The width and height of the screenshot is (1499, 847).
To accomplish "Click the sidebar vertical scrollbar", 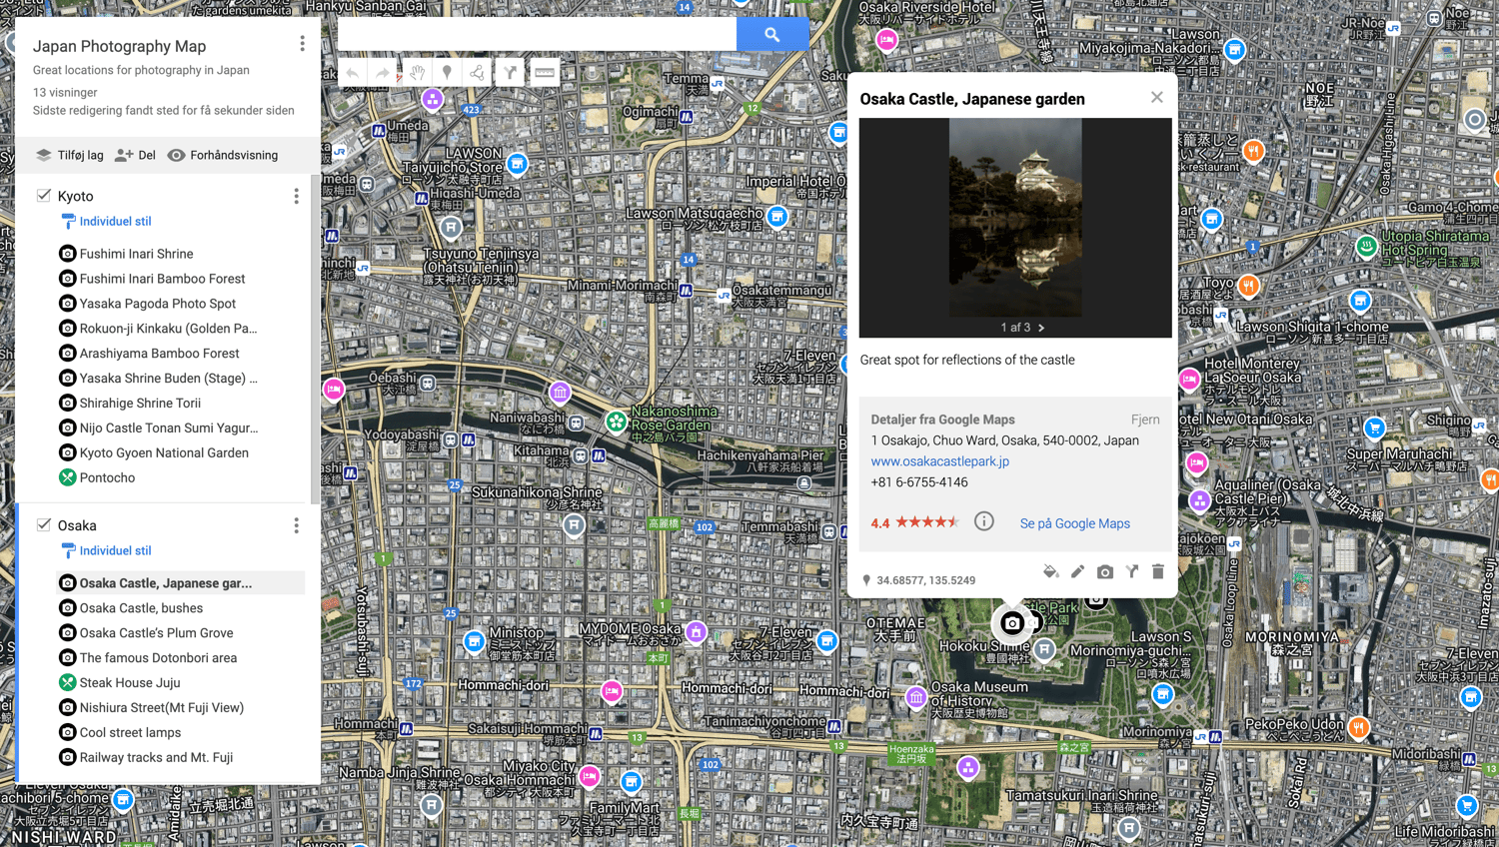I will [x=316, y=340].
